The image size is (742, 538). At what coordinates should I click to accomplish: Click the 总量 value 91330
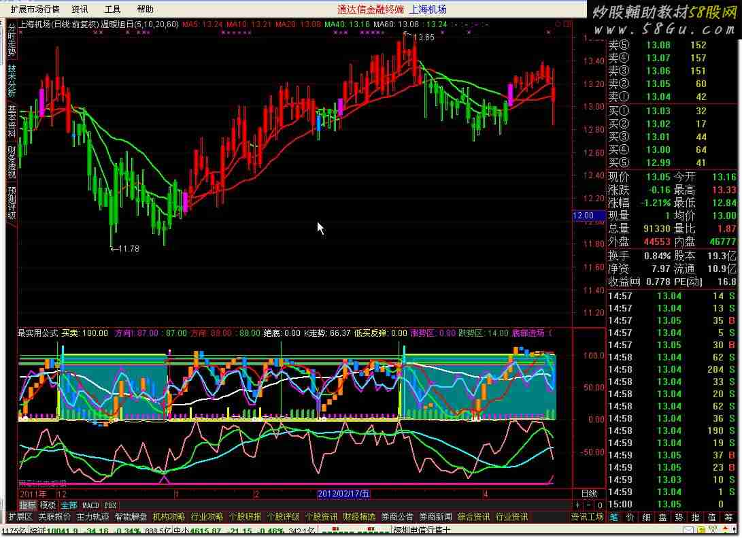(x=657, y=229)
